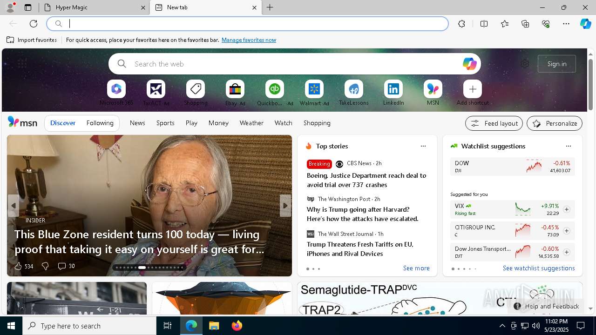Open a new browser tab
This screenshot has width=596, height=335.
click(x=270, y=7)
